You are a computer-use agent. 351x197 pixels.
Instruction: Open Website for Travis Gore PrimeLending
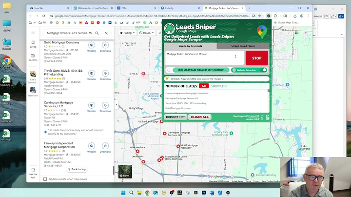click(91, 75)
